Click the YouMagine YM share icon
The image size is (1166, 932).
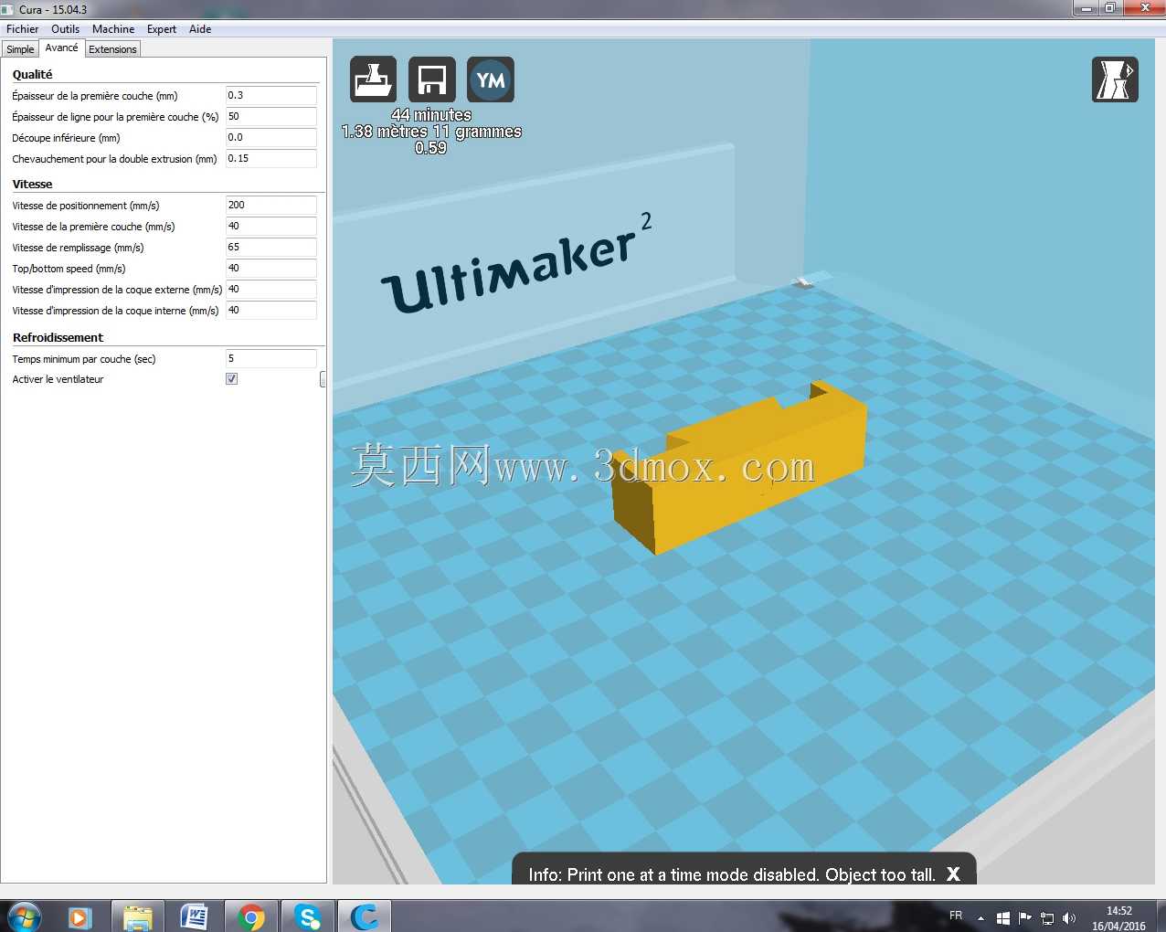(x=491, y=79)
